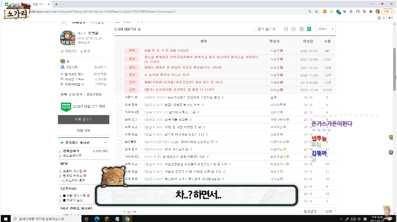
Task: Select the green list view icon
Action: 309,29
